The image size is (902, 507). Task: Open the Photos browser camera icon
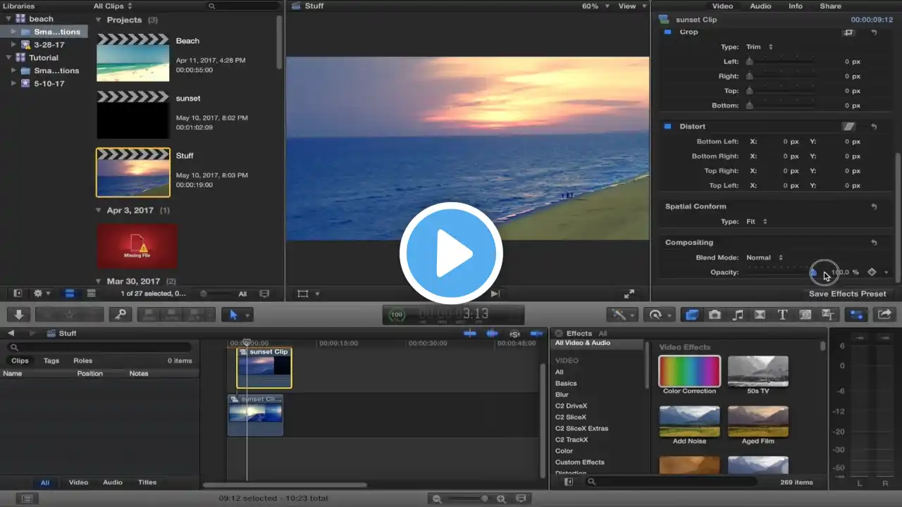pyautogui.click(x=715, y=315)
